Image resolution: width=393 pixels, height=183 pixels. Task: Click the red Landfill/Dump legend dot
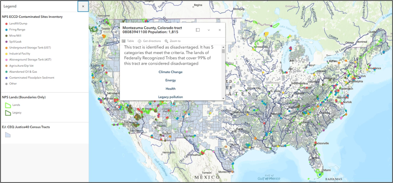pyautogui.click(x=6, y=24)
